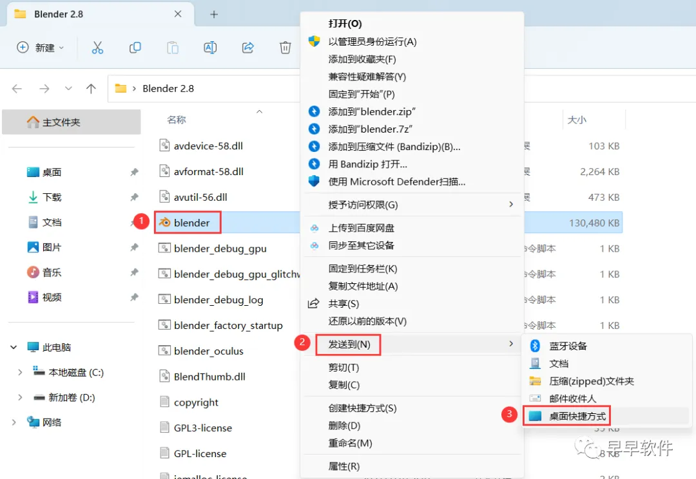696x479 pixels.
Task: Go back with the left arrow
Action: 17,89
